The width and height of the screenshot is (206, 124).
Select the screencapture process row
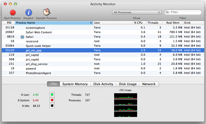coord(103,28)
